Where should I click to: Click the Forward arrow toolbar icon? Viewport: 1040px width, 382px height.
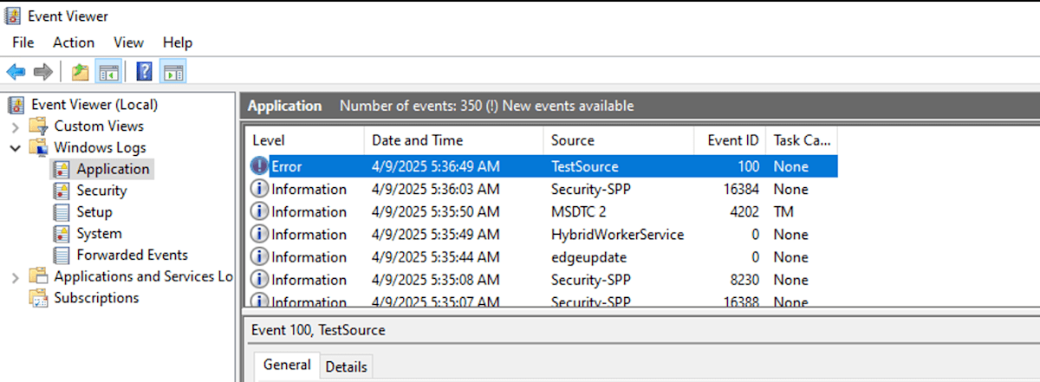[42, 71]
